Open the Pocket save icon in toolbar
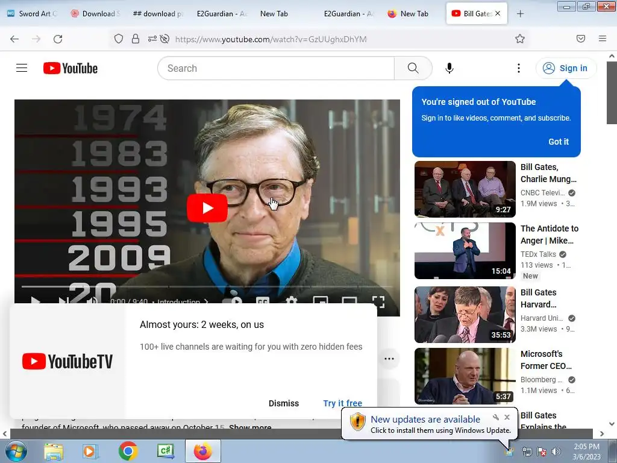The image size is (617, 463). click(x=581, y=39)
